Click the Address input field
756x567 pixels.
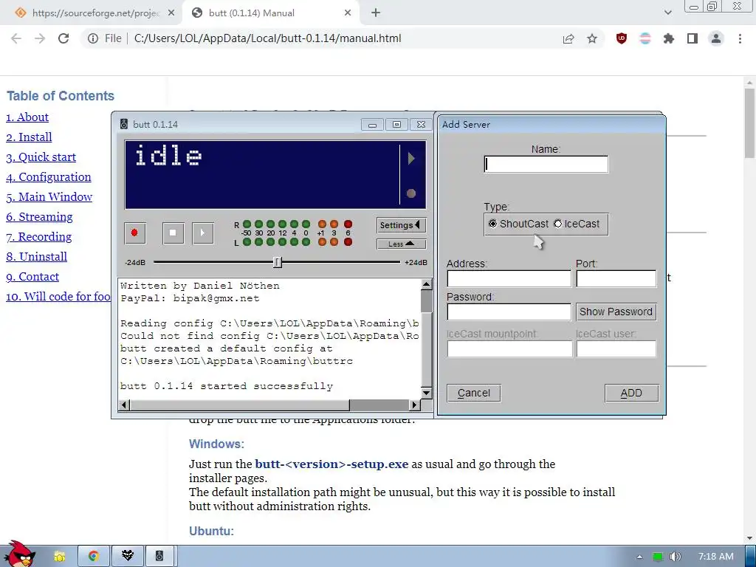pos(509,278)
